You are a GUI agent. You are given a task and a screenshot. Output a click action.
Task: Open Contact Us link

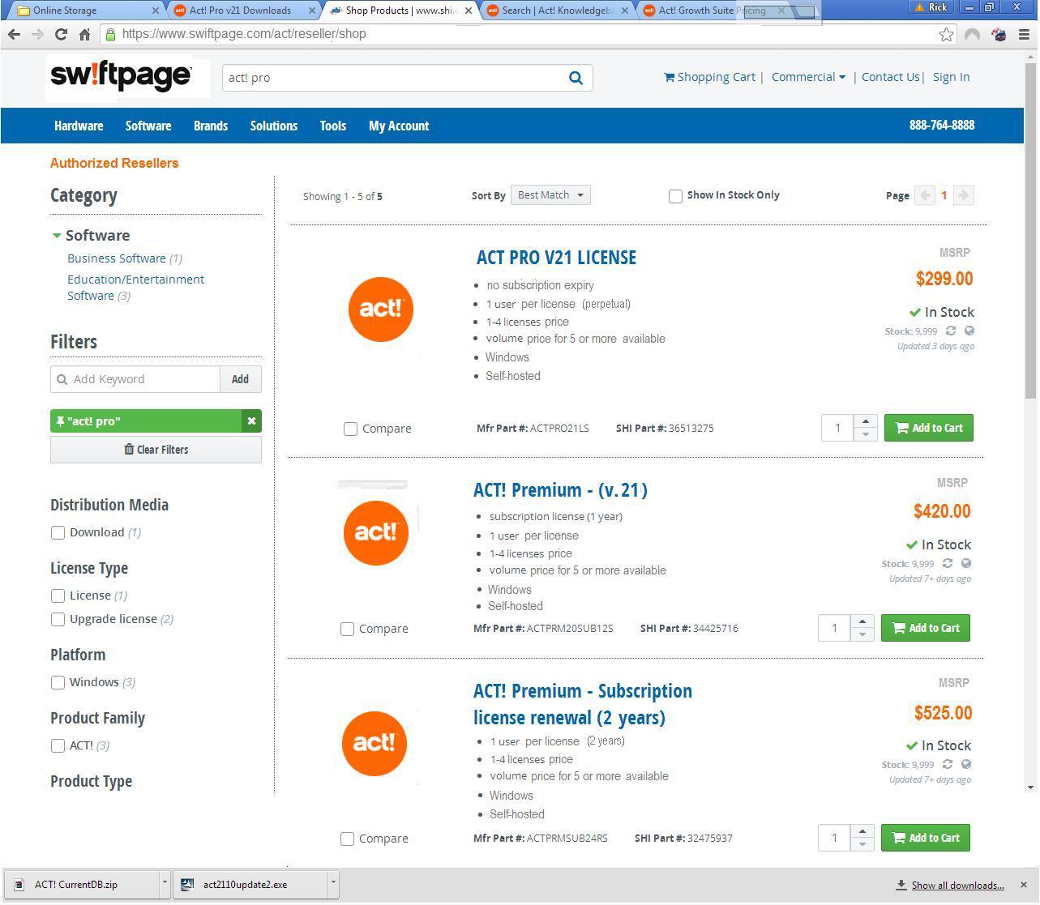[890, 77]
